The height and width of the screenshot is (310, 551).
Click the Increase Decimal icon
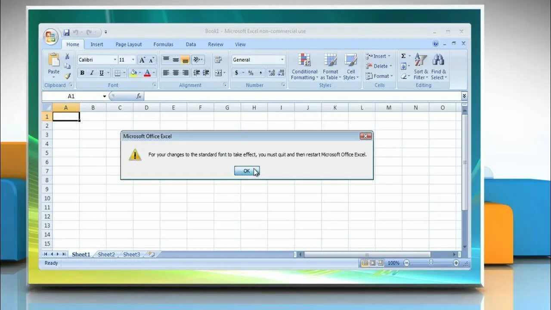click(x=272, y=73)
